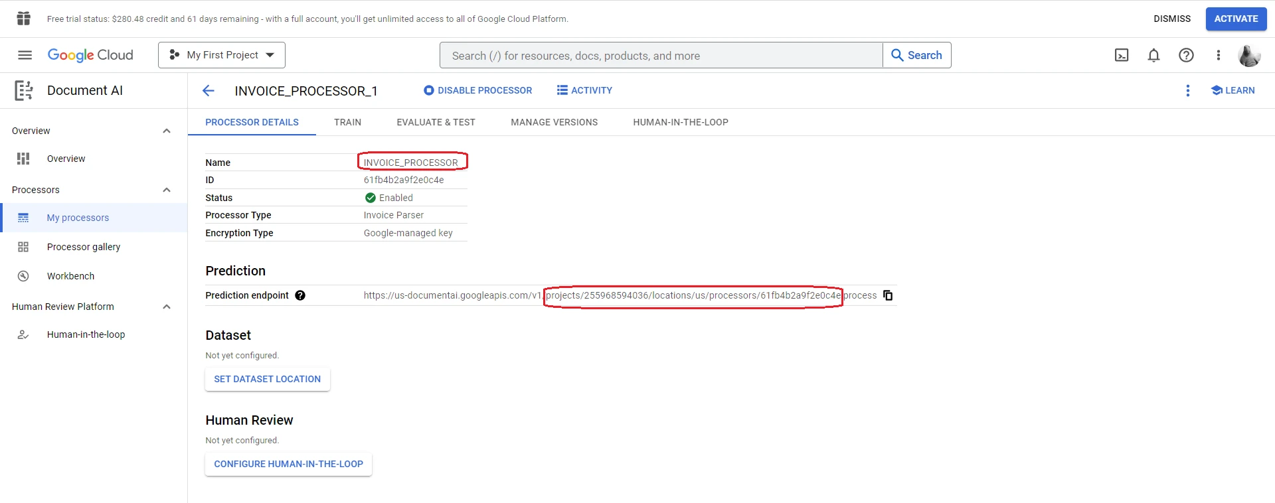Focus the resource search field
The height and width of the screenshot is (503, 1275).
point(661,55)
